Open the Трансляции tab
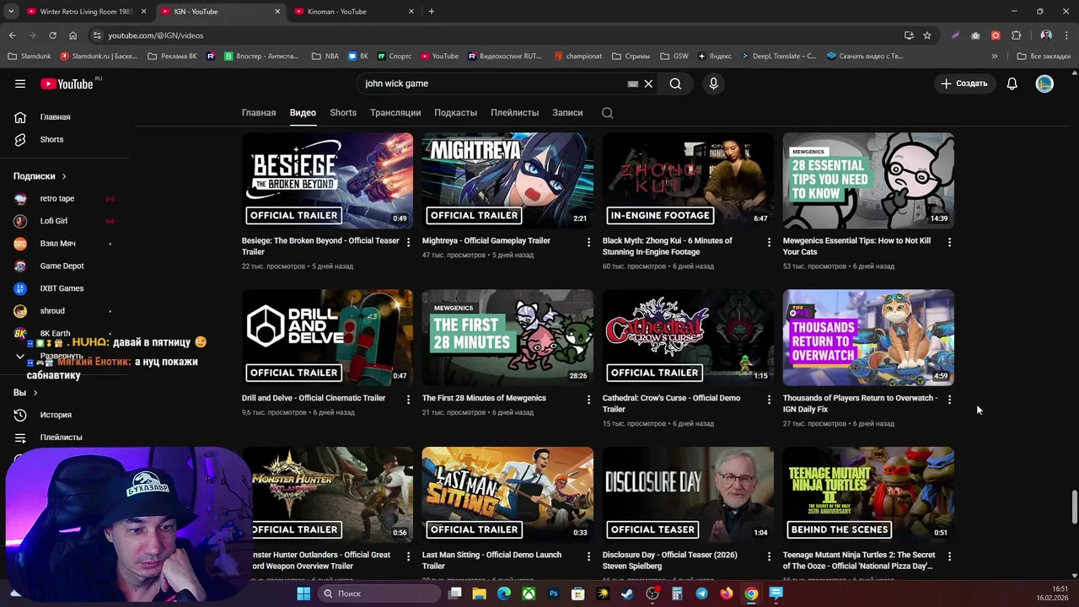This screenshot has height=607, width=1079. pos(395,113)
